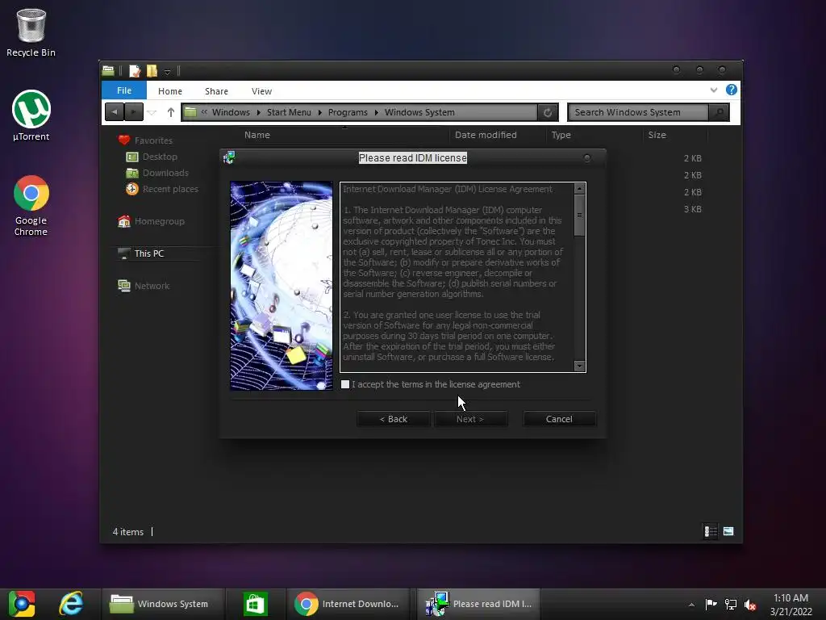Click Windows in the address breadcrumb
The image size is (826, 620).
click(x=231, y=112)
